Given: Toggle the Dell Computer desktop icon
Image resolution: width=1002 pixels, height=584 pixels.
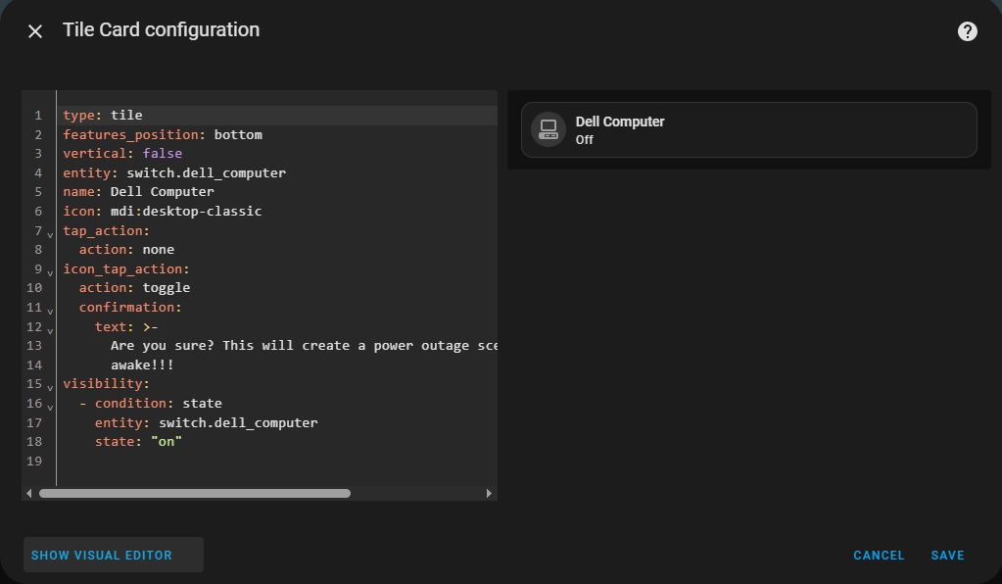Looking at the screenshot, I should [x=549, y=129].
